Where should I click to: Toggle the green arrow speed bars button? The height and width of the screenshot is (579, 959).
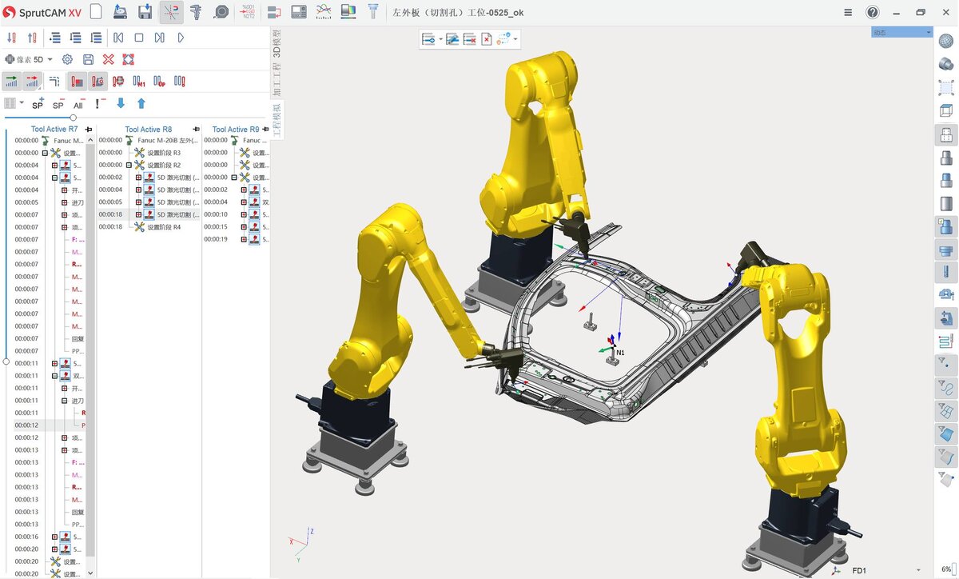pos(12,81)
